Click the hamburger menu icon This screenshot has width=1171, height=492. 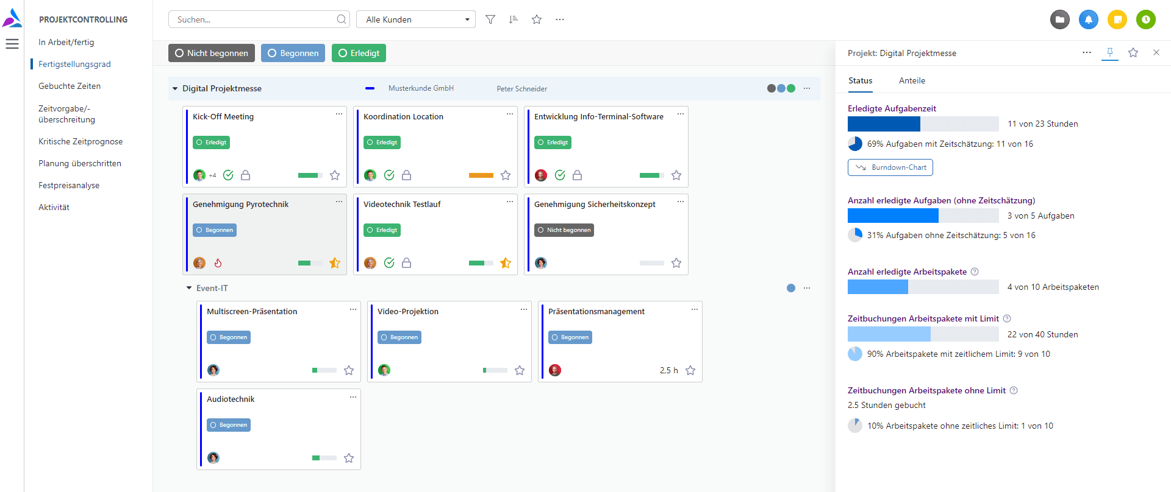pyautogui.click(x=12, y=44)
